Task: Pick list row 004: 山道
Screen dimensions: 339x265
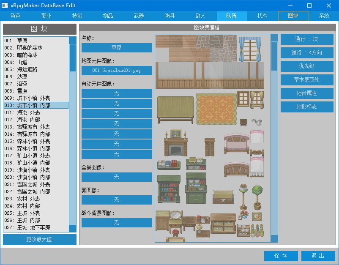Action: tap(36, 62)
